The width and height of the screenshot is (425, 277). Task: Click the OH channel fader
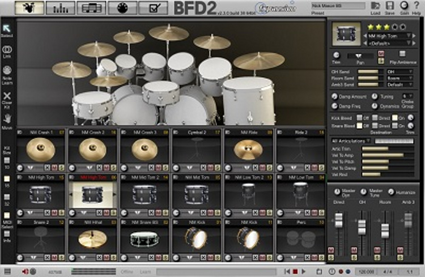pos(362,227)
